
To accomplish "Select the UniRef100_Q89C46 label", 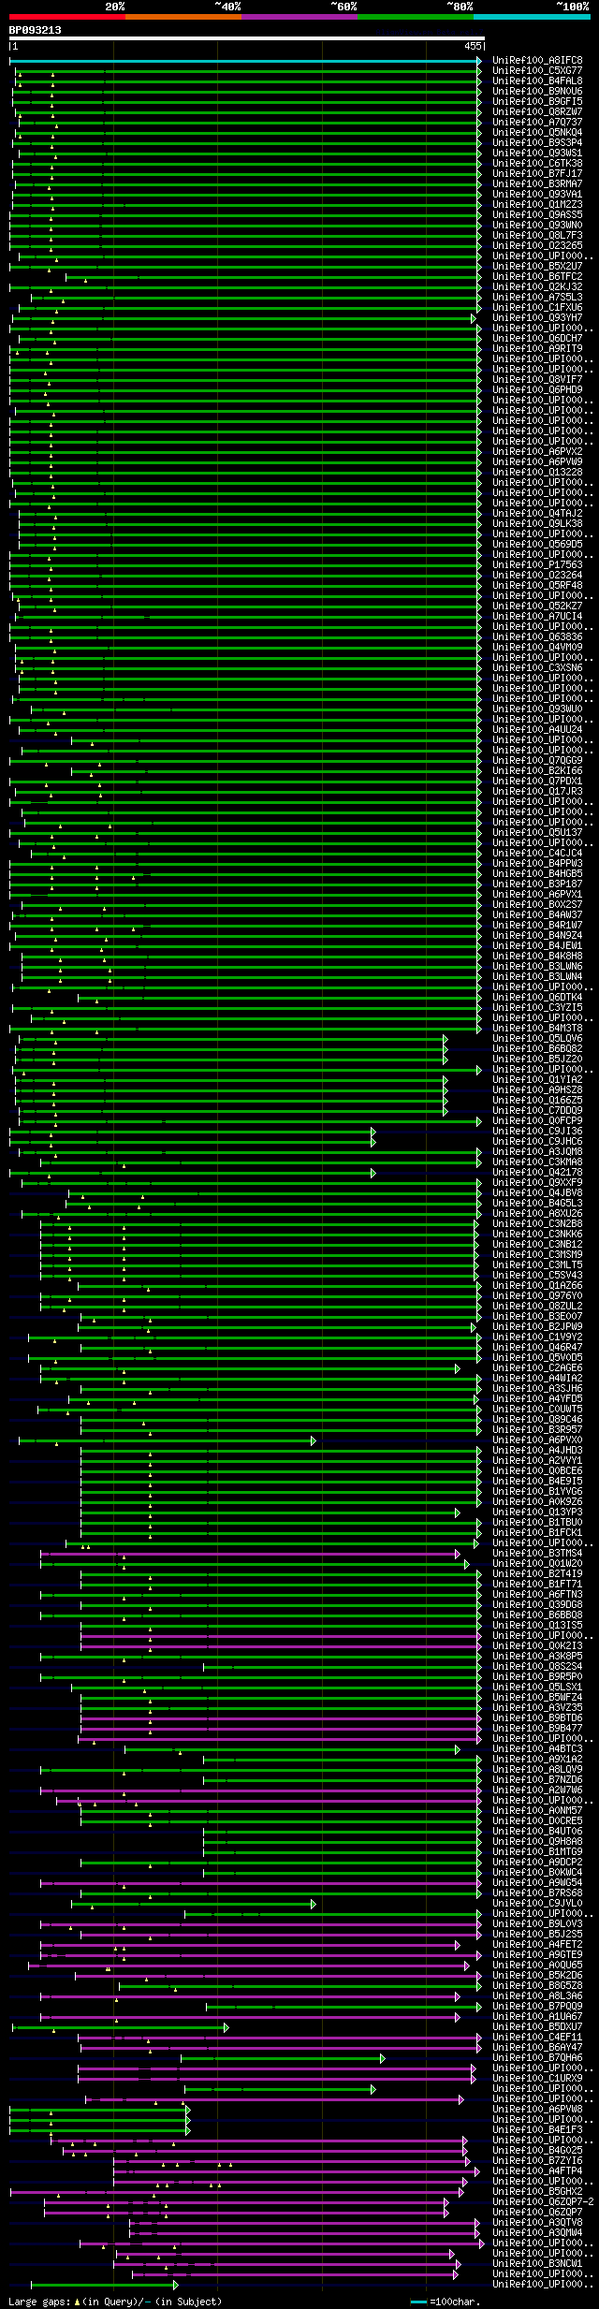I will point(537,1420).
